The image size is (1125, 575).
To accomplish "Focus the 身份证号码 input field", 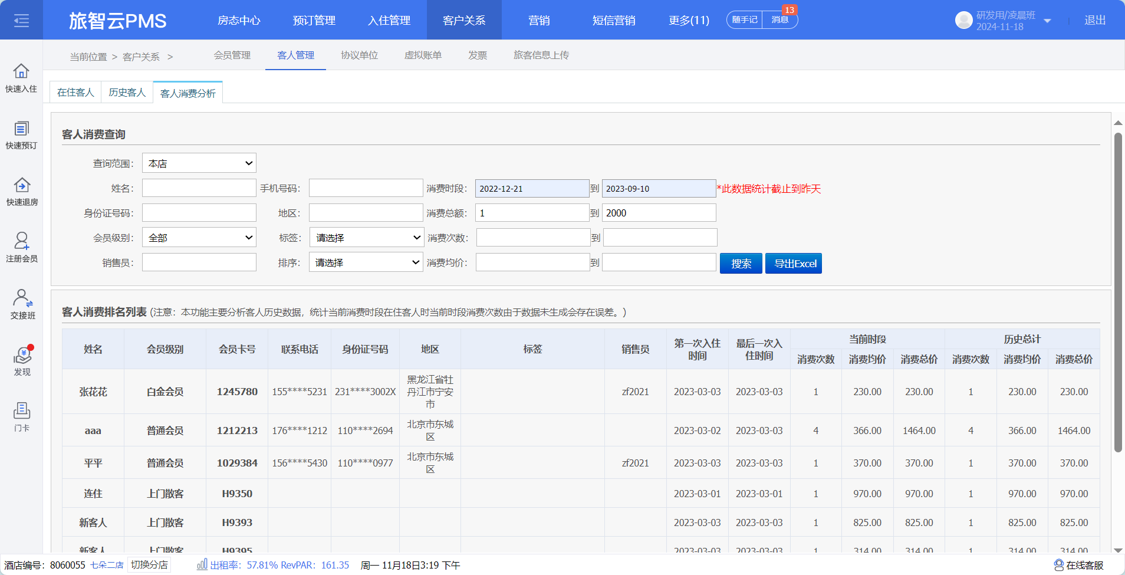I will click(x=199, y=213).
